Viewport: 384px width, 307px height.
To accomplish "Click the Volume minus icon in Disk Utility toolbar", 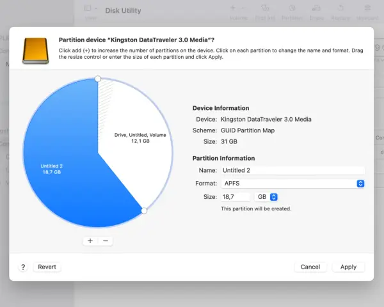I will click(244, 8).
